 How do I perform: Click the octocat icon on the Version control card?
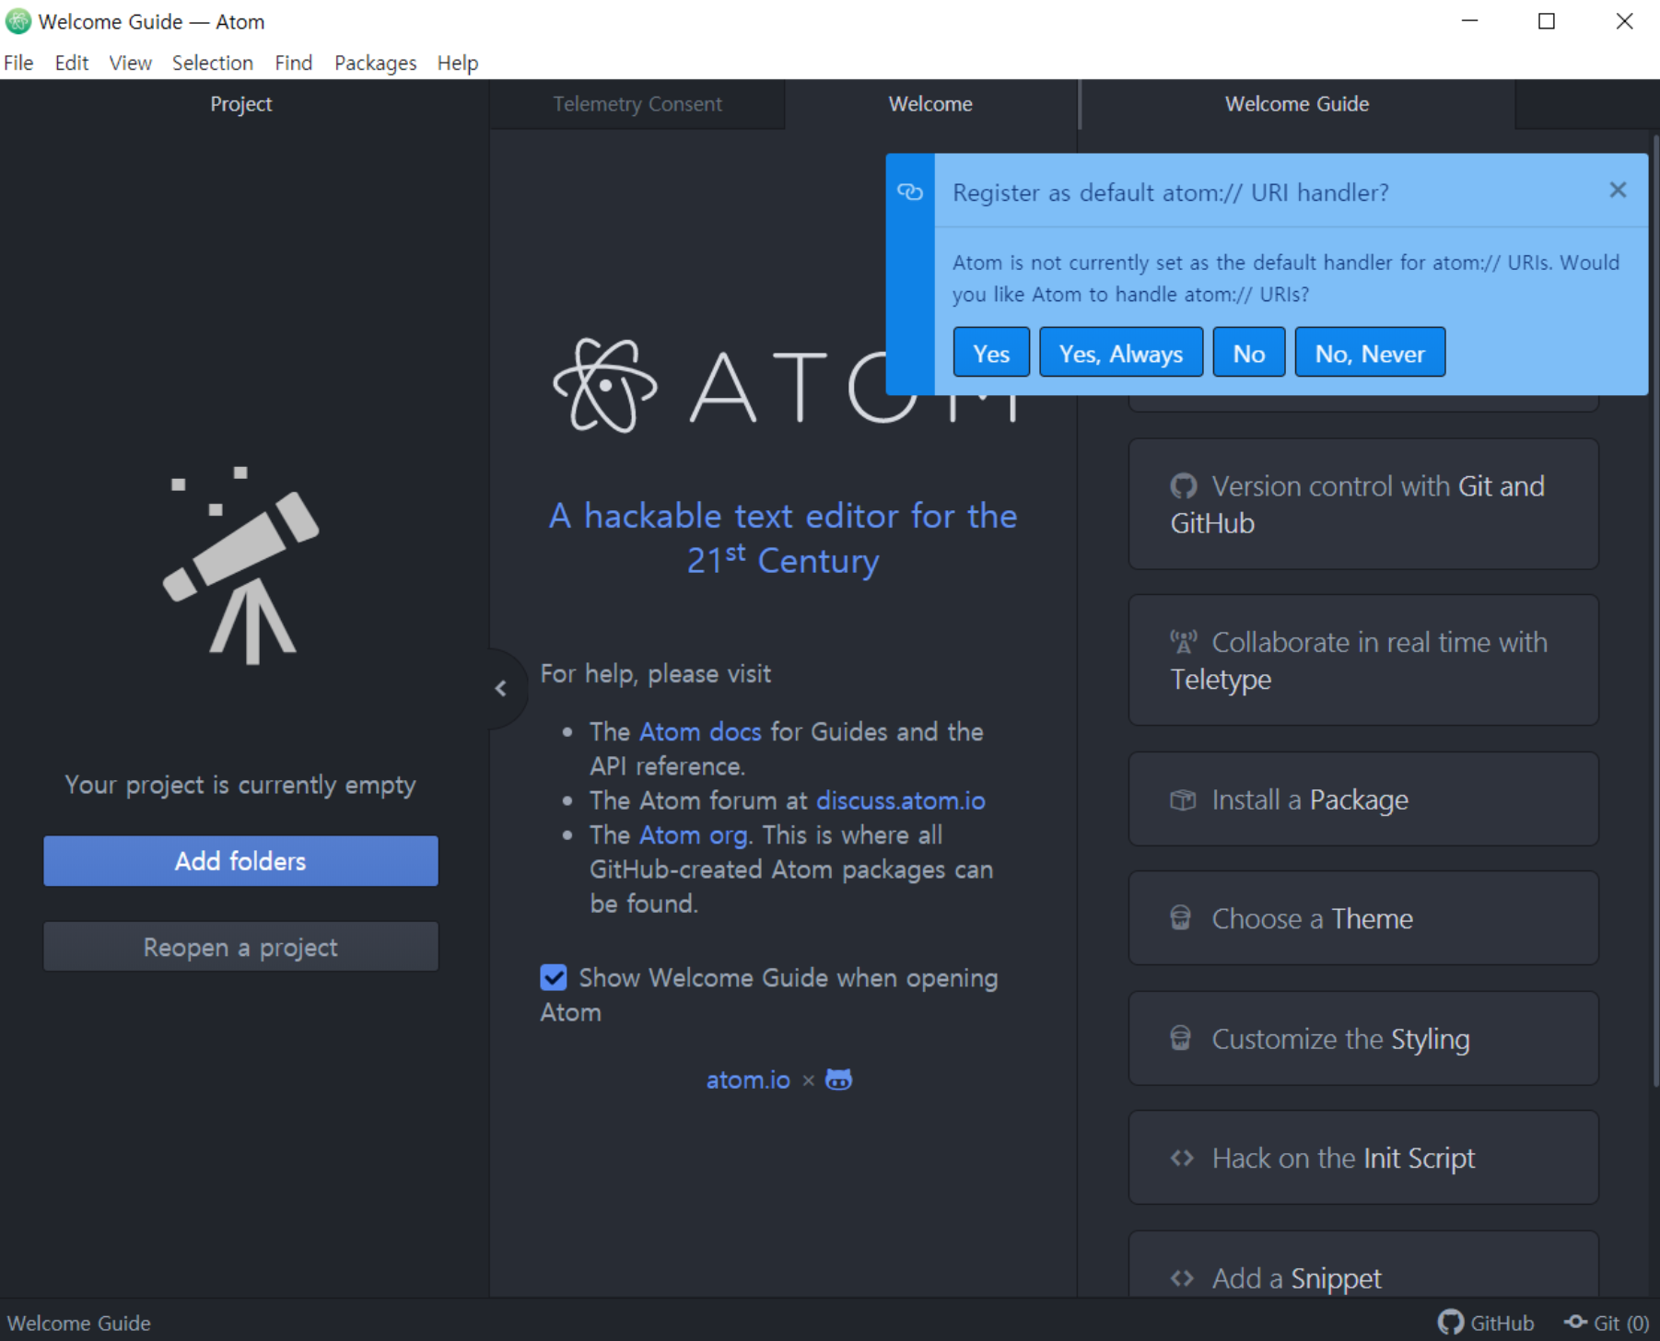point(1184,485)
